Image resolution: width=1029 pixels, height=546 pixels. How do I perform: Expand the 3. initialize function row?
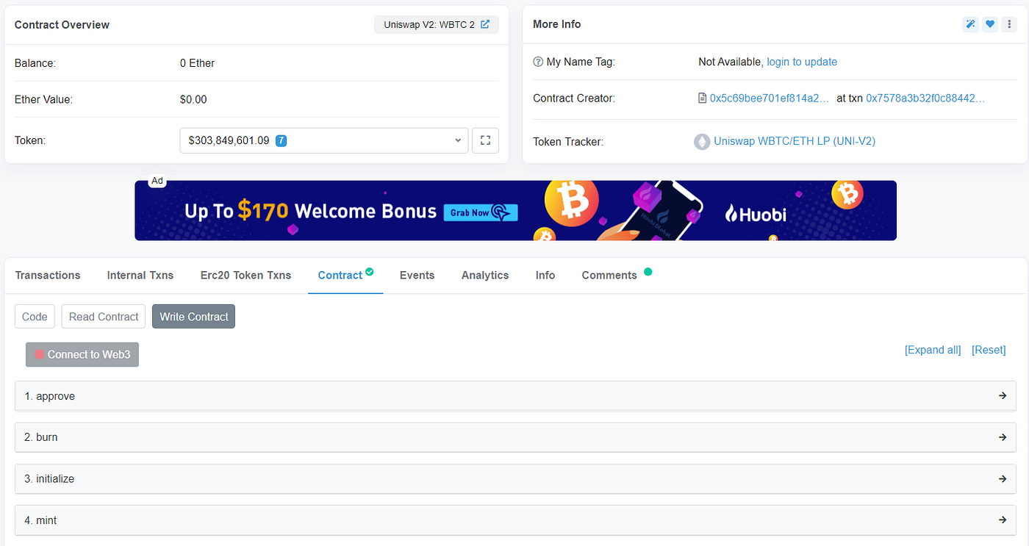point(515,478)
